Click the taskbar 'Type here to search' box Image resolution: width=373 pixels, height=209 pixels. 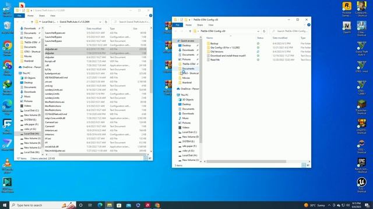pyautogui.click(x=43, y=205)
